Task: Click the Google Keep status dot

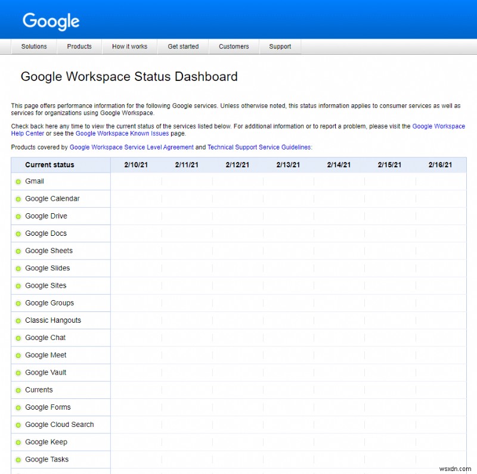Action: coord(18,442)
